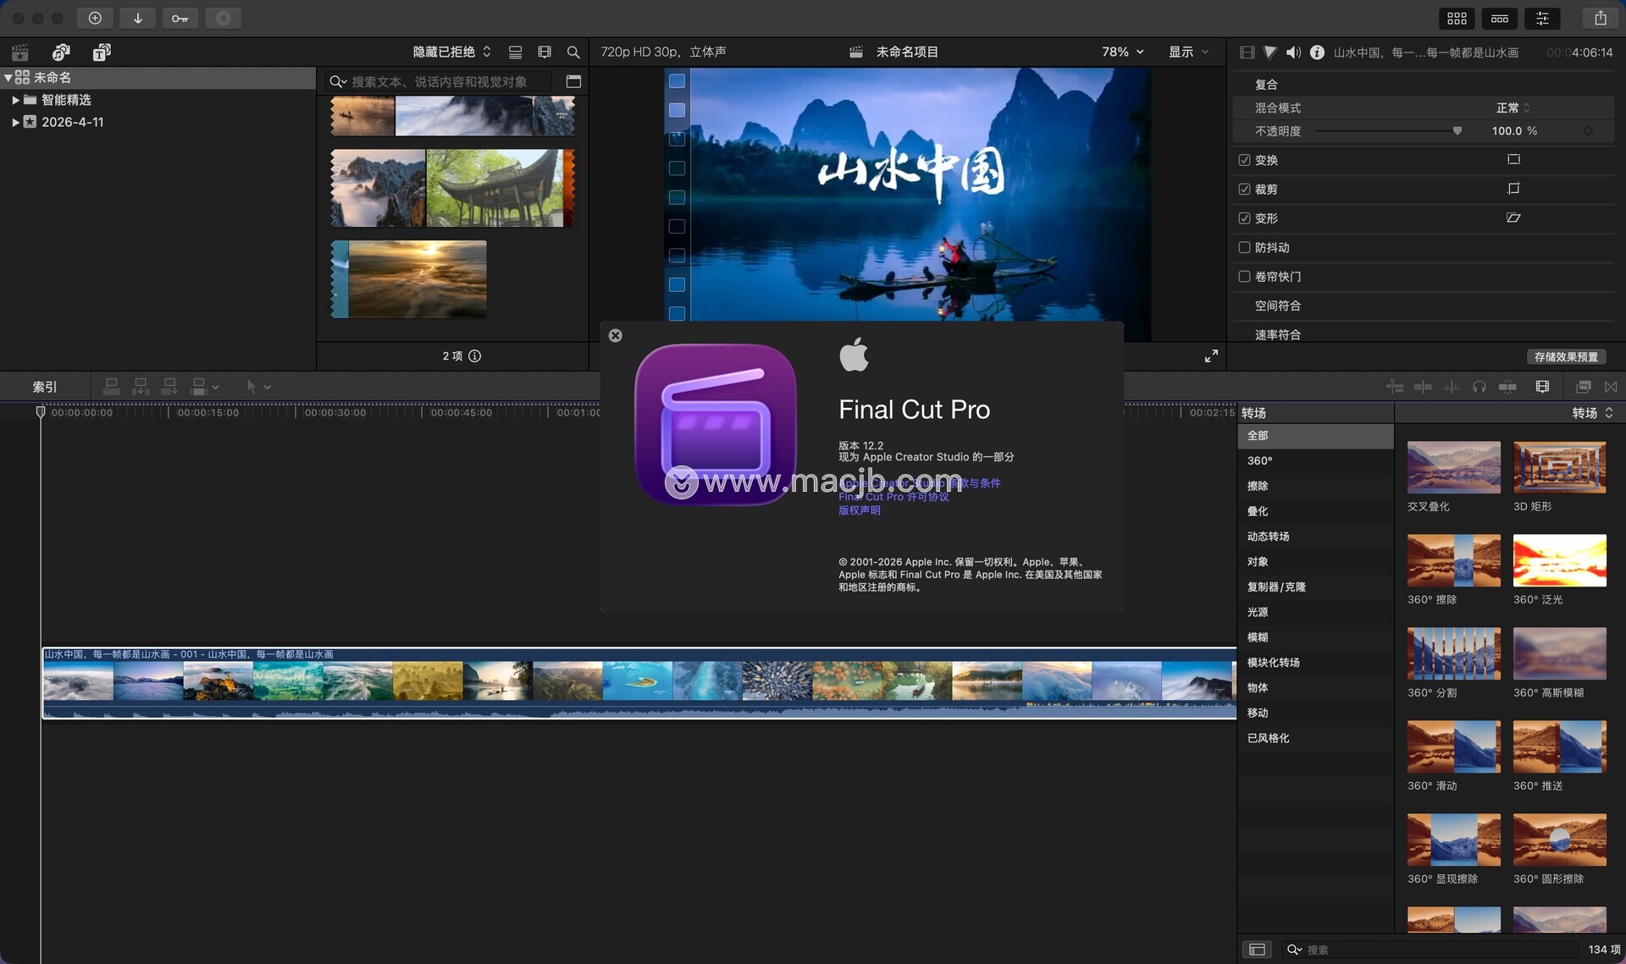
Task: Open the info inspector icon
Action: 1317,52
